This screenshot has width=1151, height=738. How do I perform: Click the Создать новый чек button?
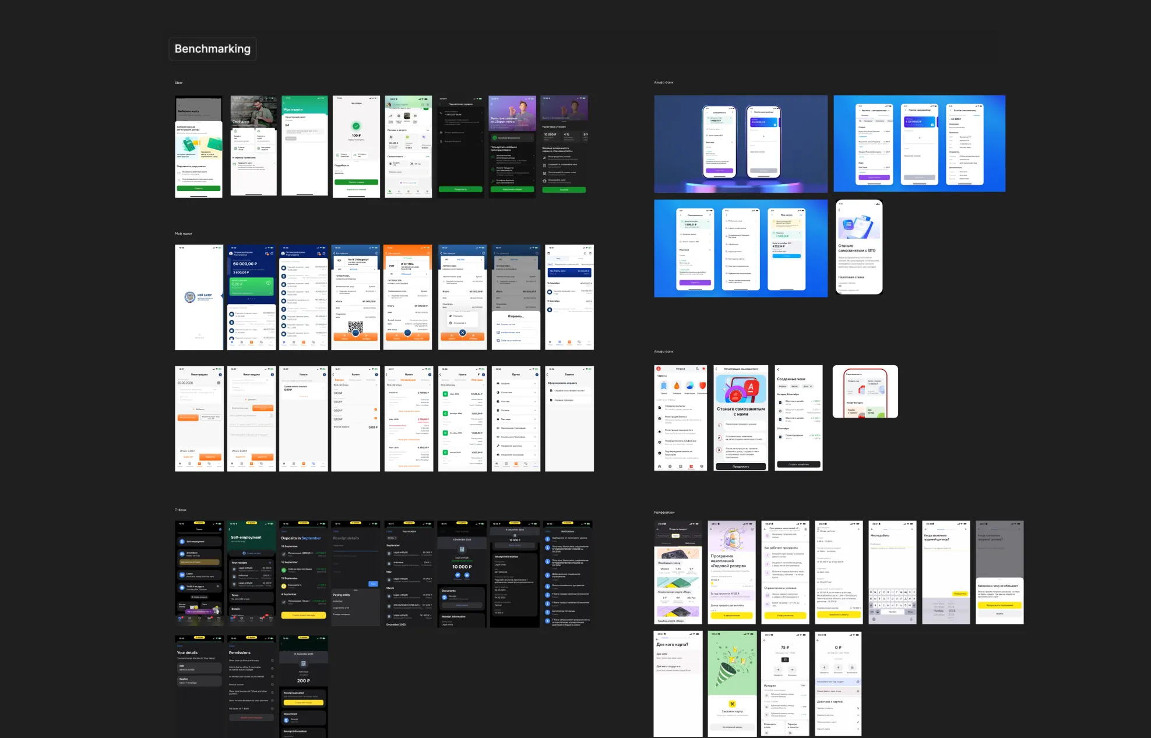(x=798, y=464)
